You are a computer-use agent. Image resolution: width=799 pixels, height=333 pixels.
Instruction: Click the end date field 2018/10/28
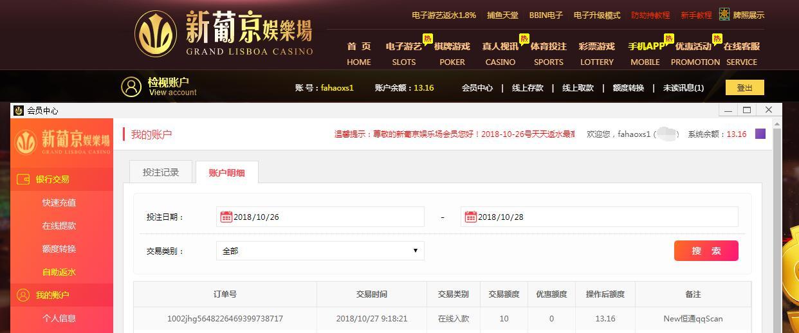point(600,217)
